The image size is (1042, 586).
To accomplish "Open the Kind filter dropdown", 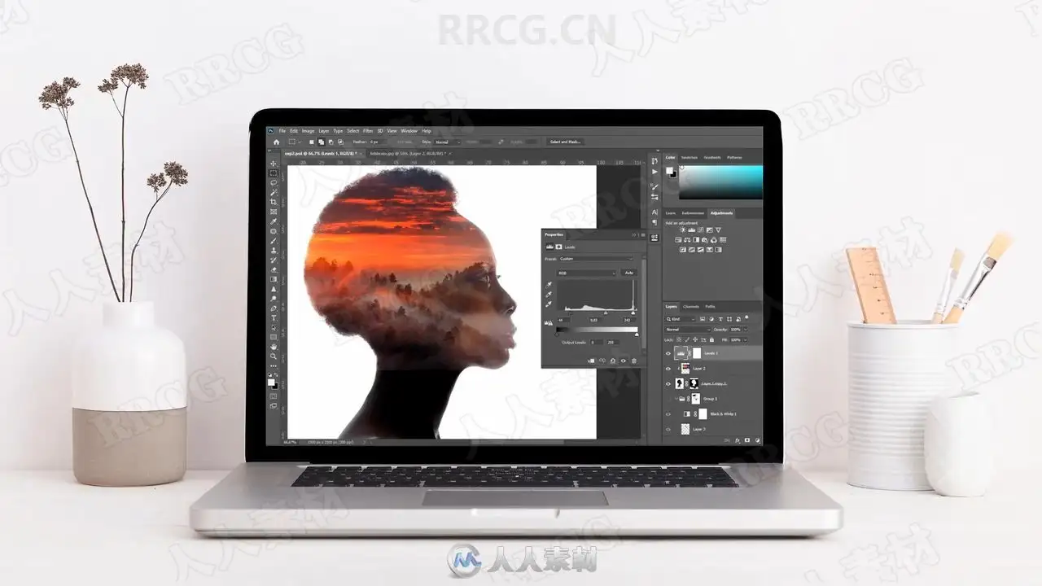I will tap(681, 319).
